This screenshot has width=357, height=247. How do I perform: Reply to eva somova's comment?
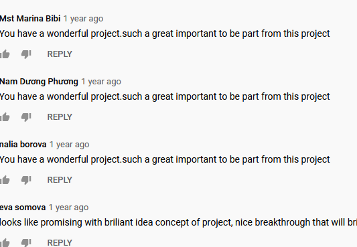(x=60, y=243)
